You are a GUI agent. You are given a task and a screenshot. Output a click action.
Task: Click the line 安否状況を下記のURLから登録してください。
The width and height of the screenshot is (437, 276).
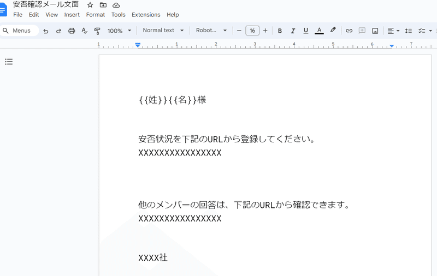click(x=227, y=139)
